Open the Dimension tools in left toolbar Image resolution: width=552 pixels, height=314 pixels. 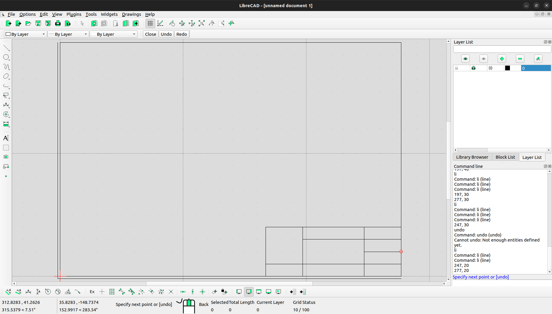[x=6, y=105]
